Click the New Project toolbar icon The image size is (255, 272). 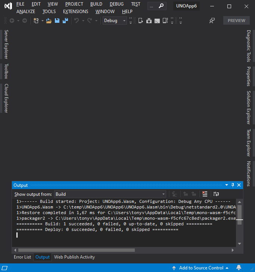point(36,21)
